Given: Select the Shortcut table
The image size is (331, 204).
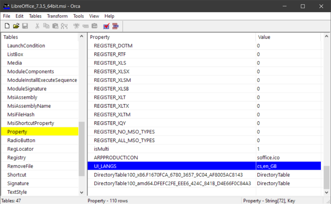Looking at the screenshot, I should [x=40, y=175].
